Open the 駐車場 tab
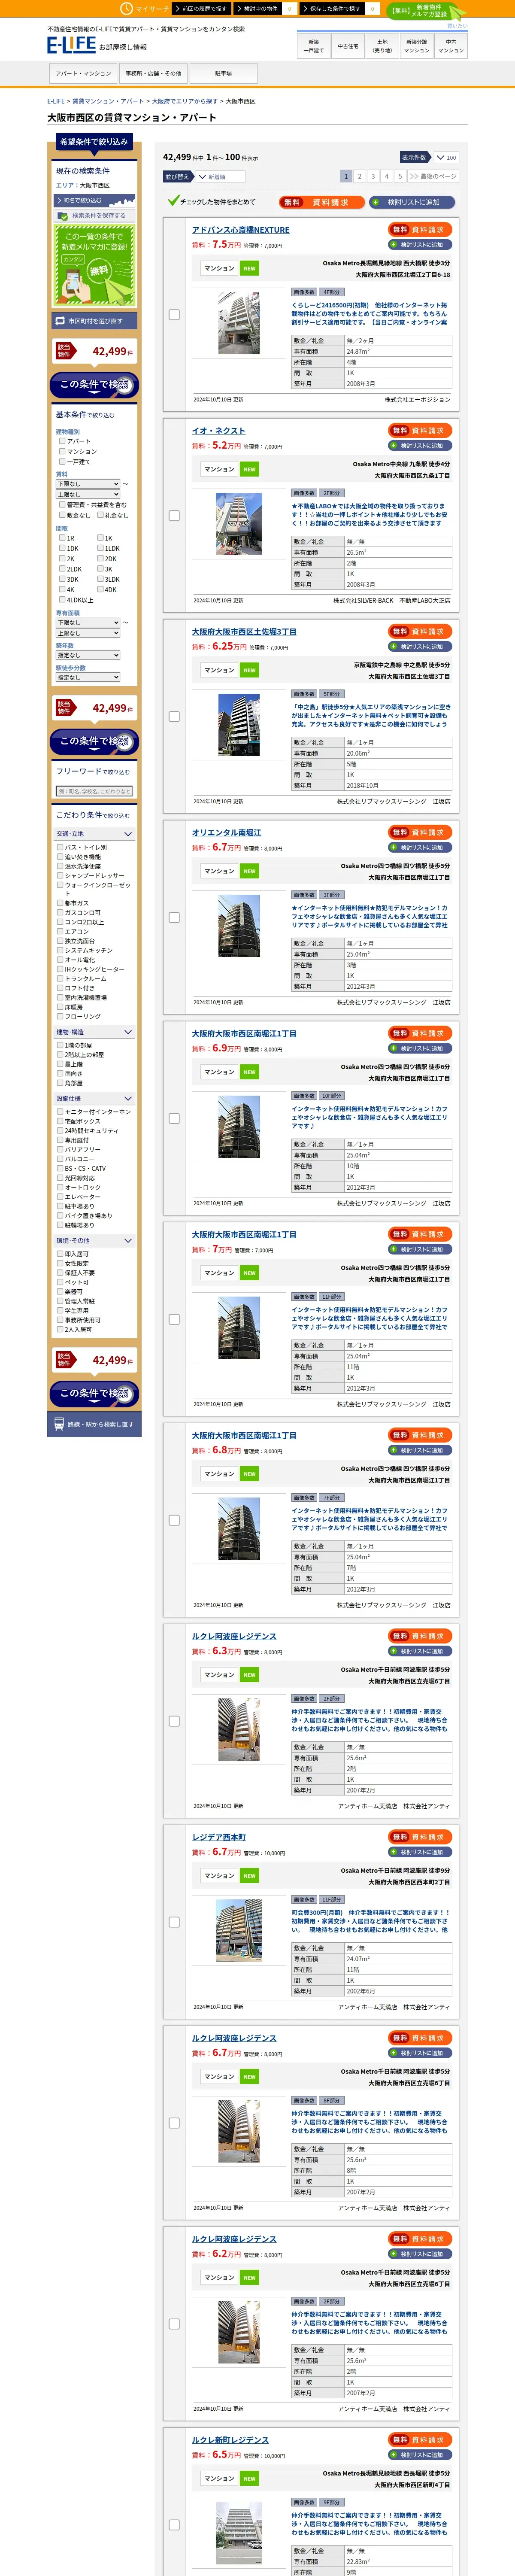This screenshot has width=515, height=2576. tap(223, 73)
